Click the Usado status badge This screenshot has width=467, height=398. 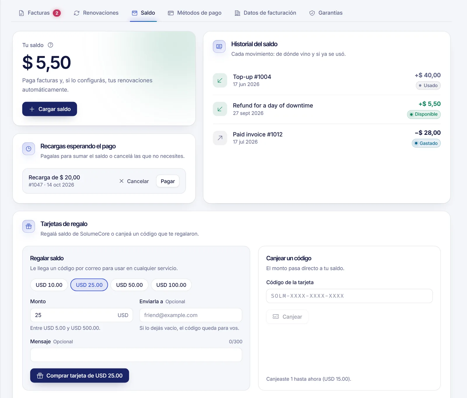point(428,85)
